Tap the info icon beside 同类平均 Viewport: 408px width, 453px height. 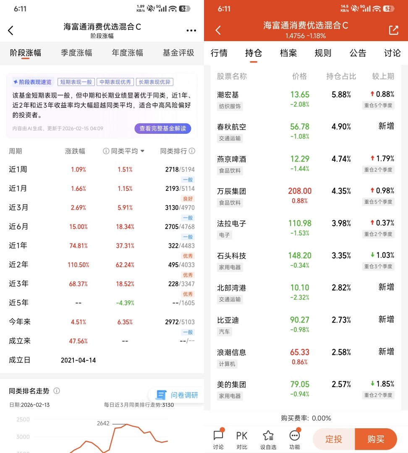(x=106, y=151)
